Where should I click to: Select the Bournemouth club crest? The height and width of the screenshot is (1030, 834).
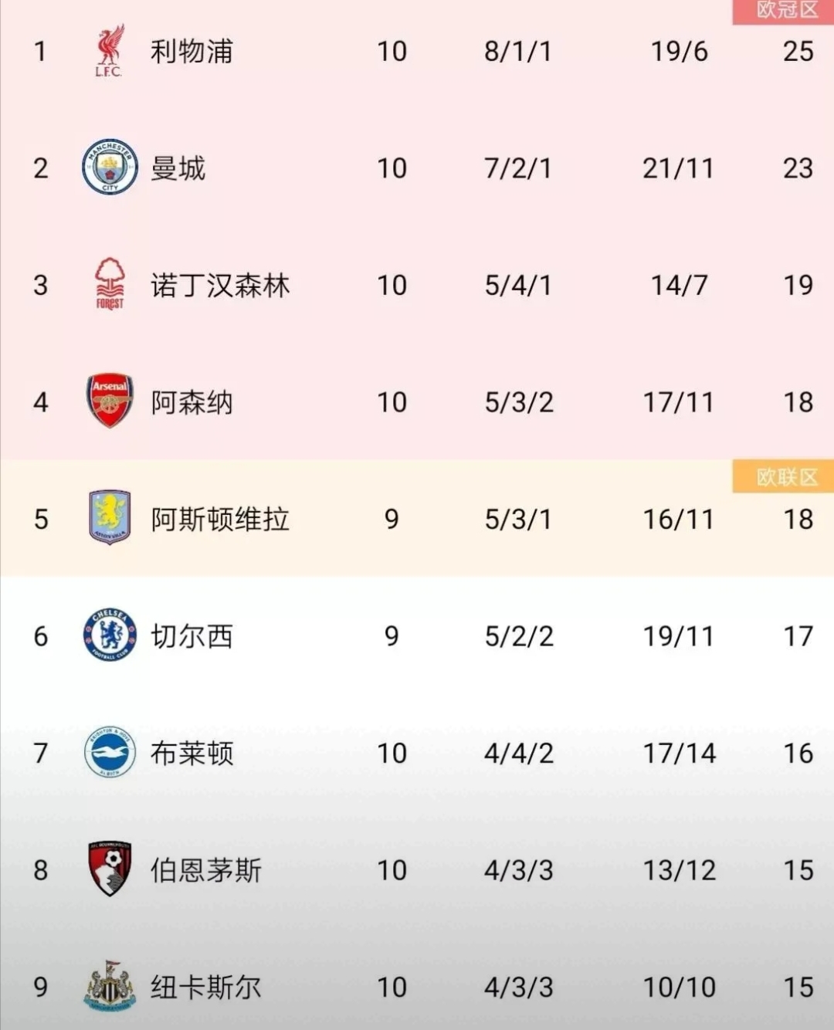click(x=110, y=869)
